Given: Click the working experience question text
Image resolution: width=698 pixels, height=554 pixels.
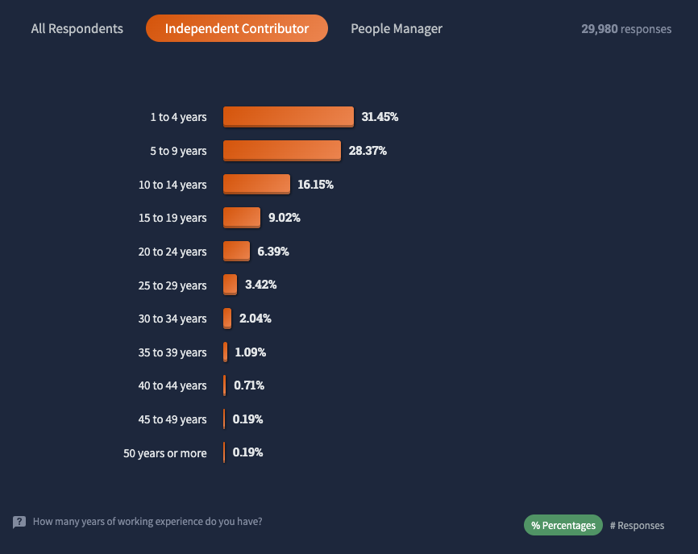Looking at the screenshot, I should [x=147, y=522].
